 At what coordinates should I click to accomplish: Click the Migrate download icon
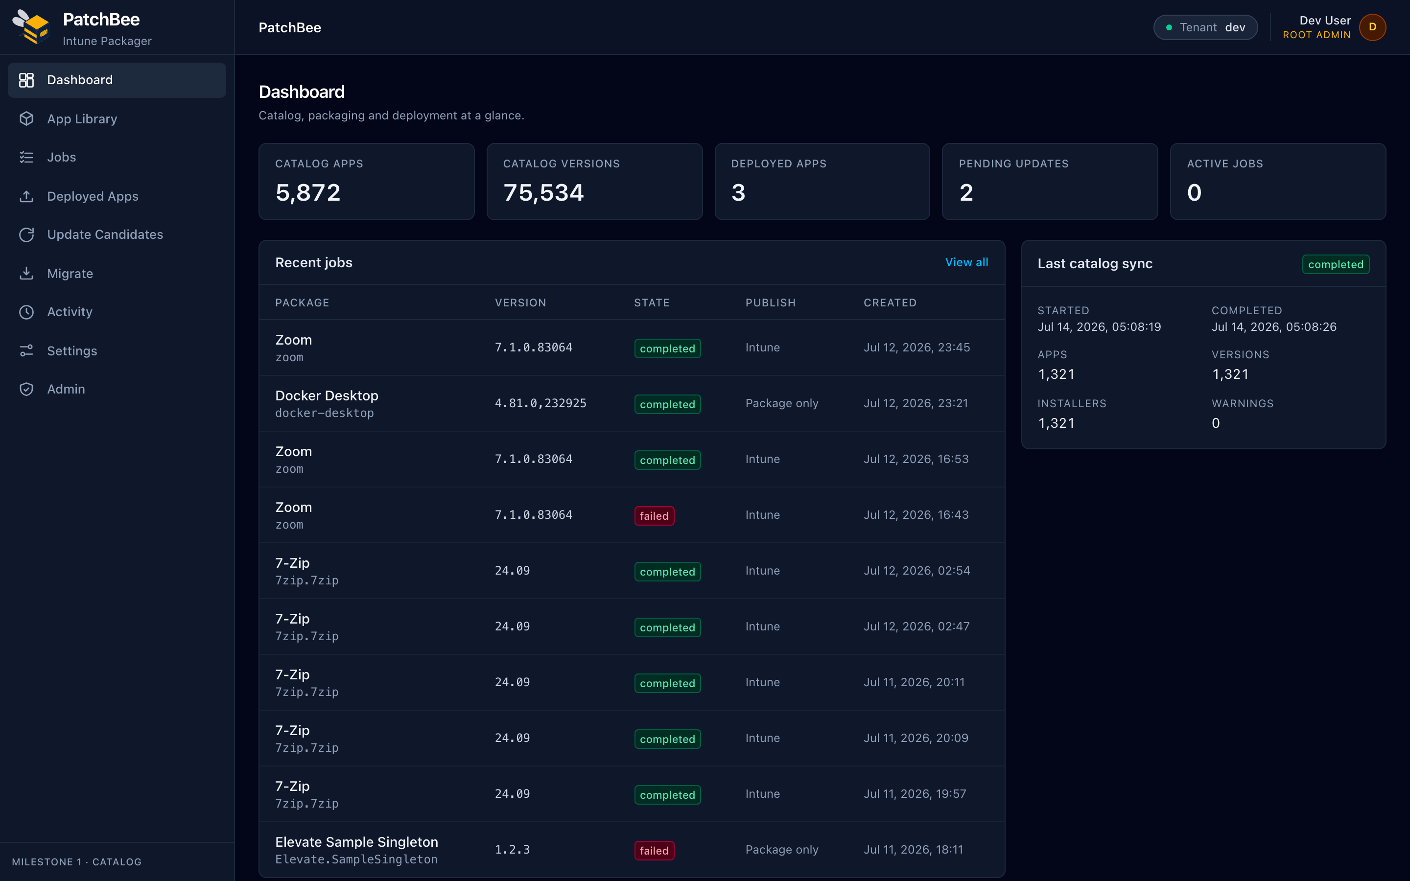pos(26,273)
